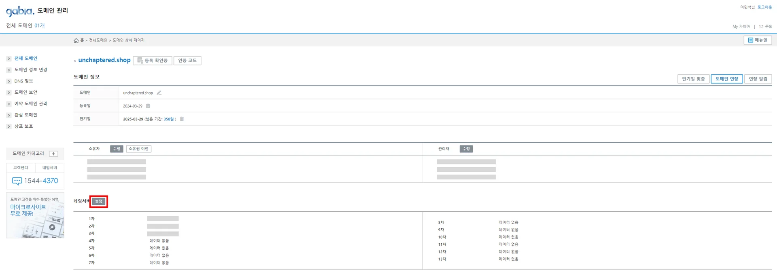Expand the 도메인 보안 sidebar chevron
The height and width of the screenshot is (274, 777).
[x=8, y=93]
